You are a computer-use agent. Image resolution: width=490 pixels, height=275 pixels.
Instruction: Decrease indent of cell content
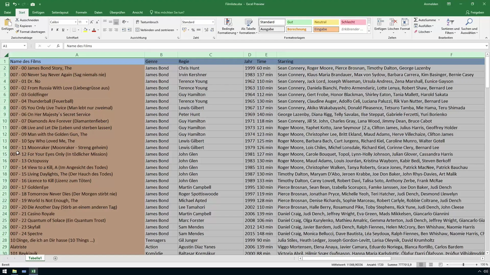click(124, 30)
